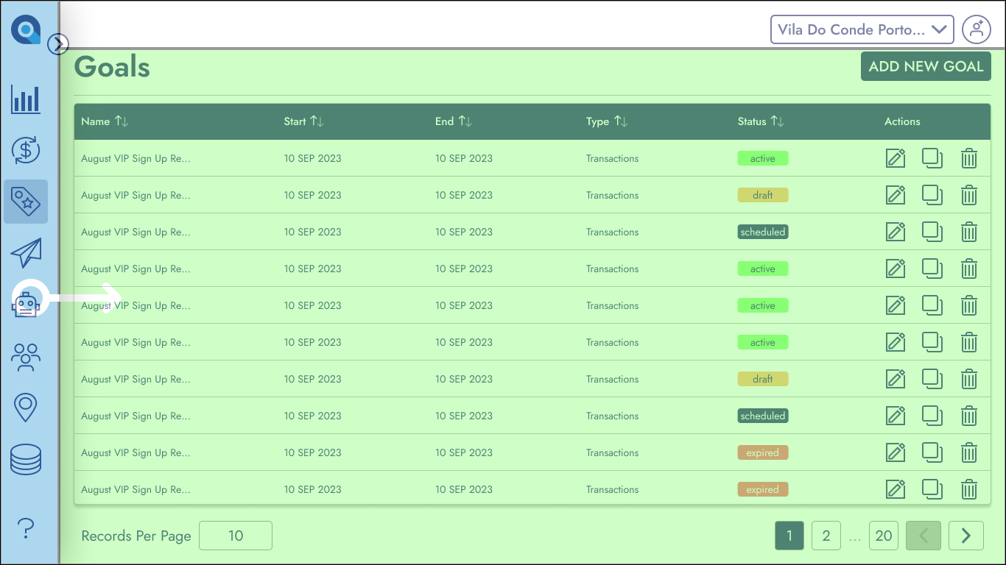Duplicate the second row's draft goal
The height and width of the screenshot is (565, 1006).
tap(932, 195)
